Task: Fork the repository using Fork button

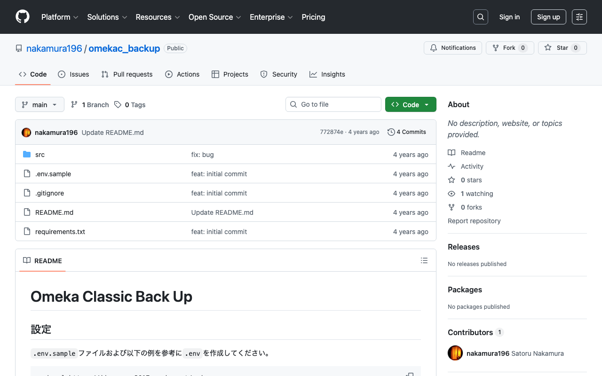Action: [509, 48]
